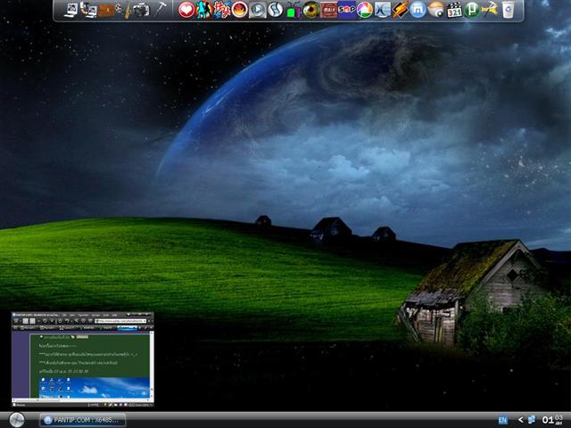This screenshot has width=571, height=428.
Task: Launch the grey play-button media player icon
Action: 258,10
